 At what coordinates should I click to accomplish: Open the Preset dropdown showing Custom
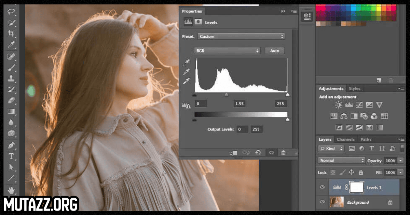pyautogui.click(x=241, y=36)
